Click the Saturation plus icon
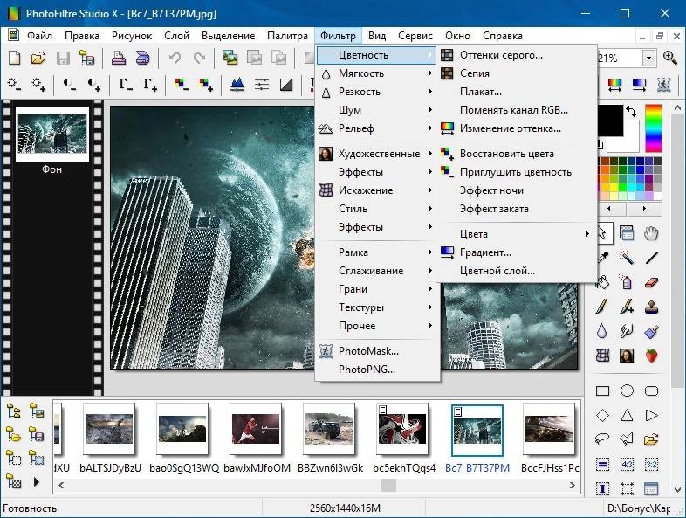The width and height of the screenshot is (686, 518). (206, 84)
